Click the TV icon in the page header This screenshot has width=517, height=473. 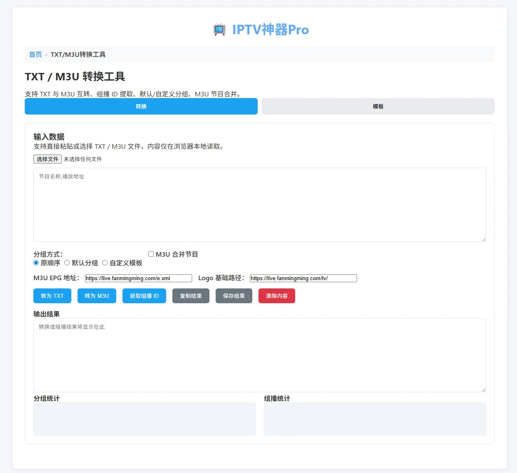pyautogui.click(x=219, y=29)
